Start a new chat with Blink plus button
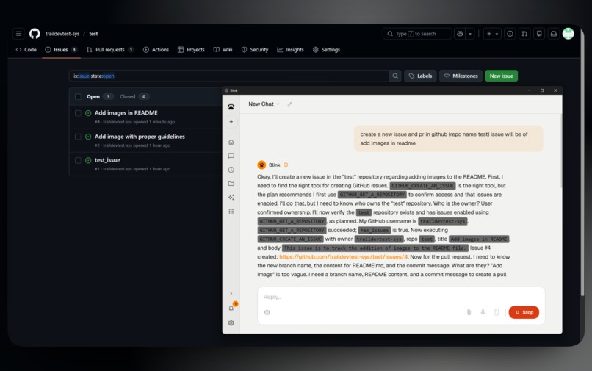This screenshot has width=592, height=371. 231,122
